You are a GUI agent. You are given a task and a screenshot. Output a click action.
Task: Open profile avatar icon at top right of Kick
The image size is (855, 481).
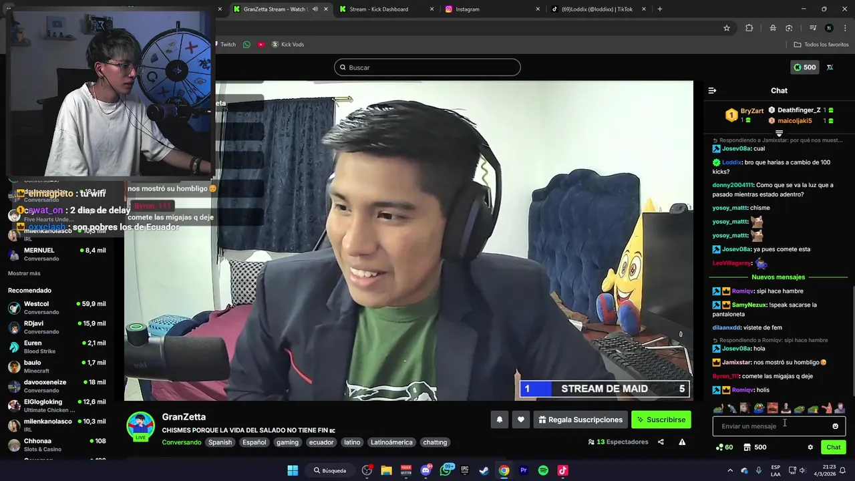click(830, 67)
